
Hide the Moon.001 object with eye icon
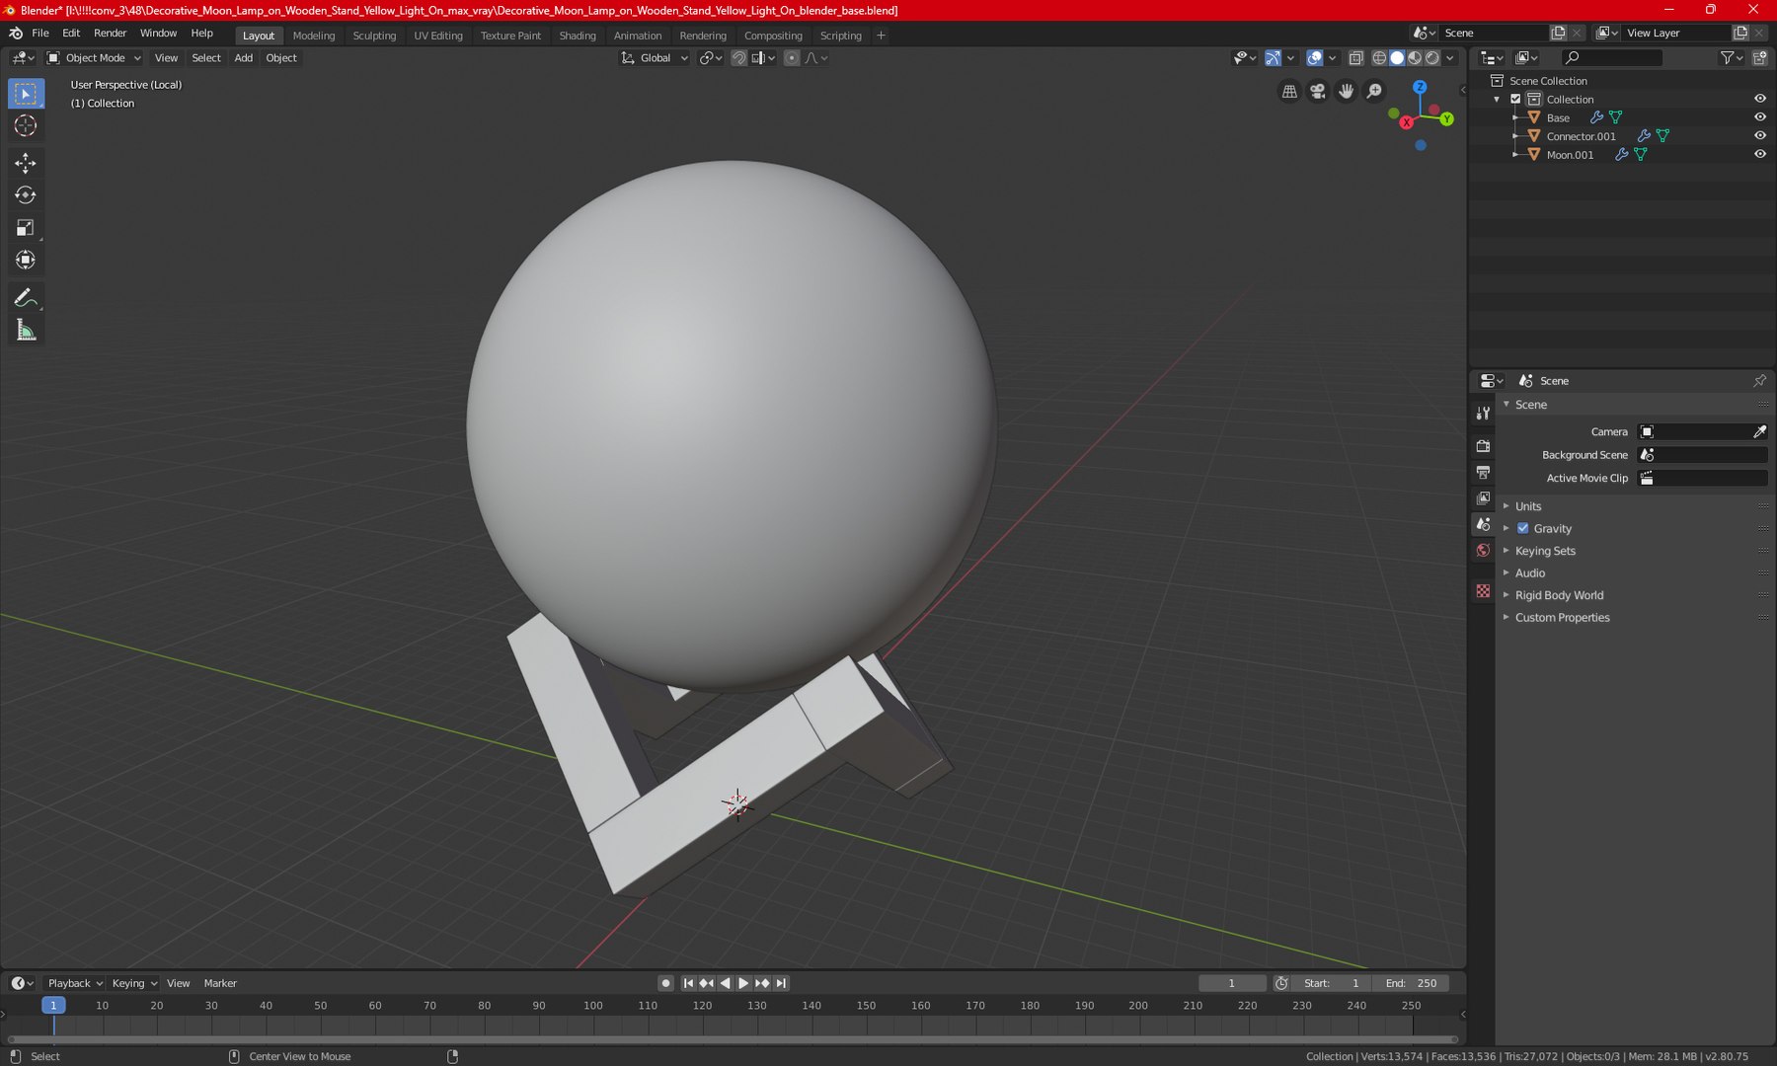(x=1759, y=155)
